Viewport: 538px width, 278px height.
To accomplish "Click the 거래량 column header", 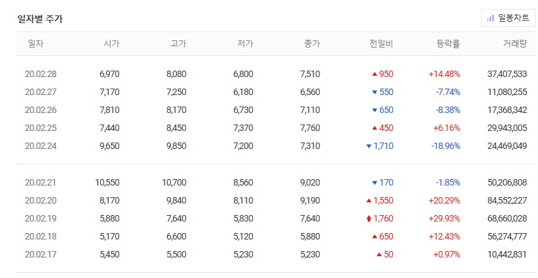I will point(515,44).
